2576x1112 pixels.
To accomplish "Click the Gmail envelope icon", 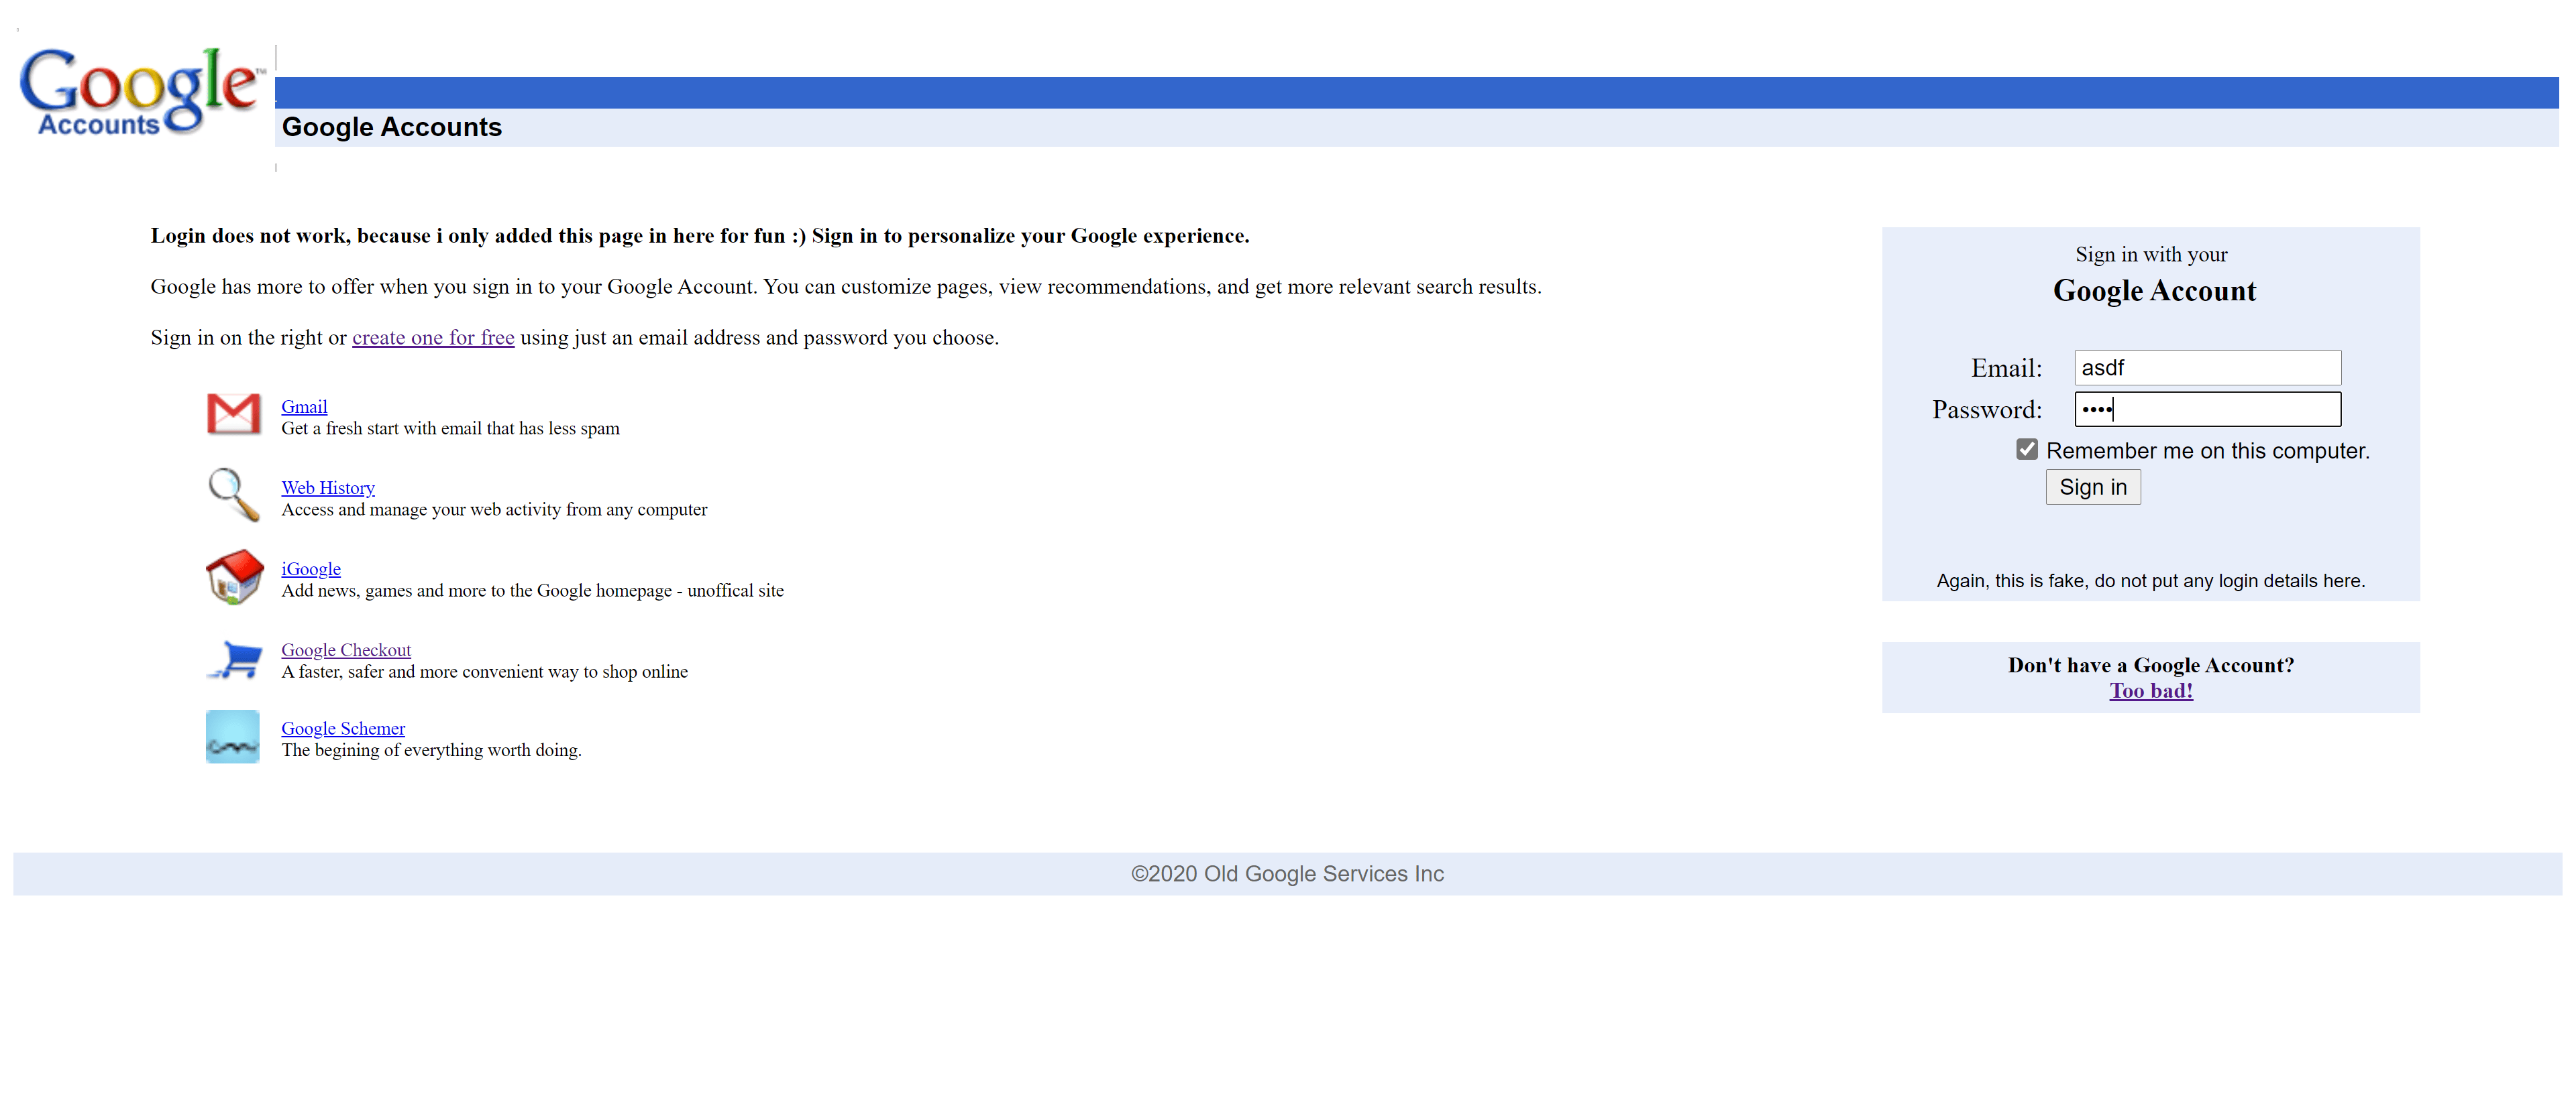I will [233, 414].
